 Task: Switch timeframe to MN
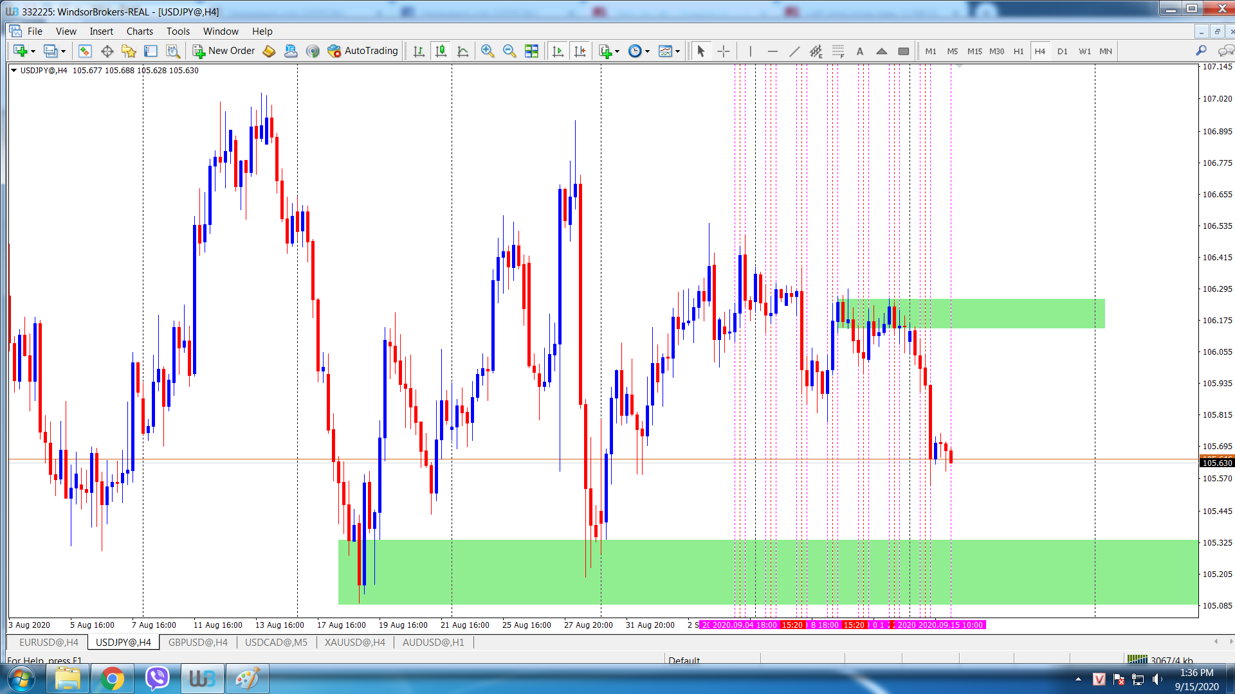pos(1106,51)
